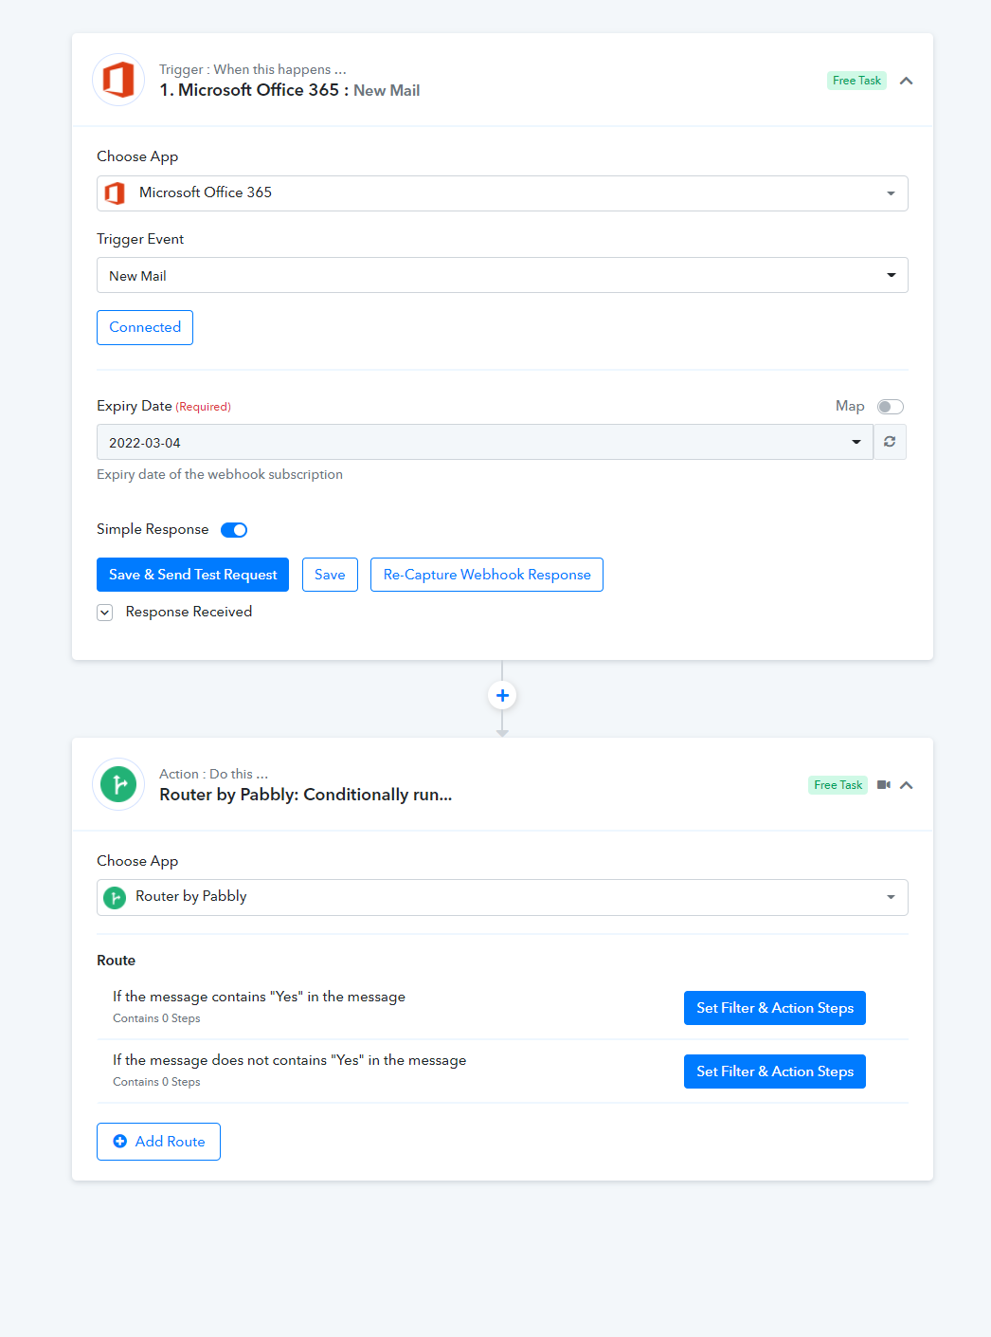Click the Microsoft Office 365 trigger logo
The height and width of the screenshot is (1337, 991).
[x=118, y=80]
